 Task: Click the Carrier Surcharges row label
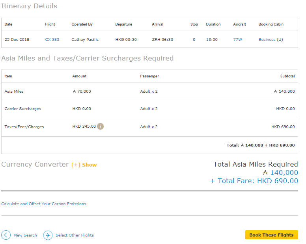(x=22, y=108)
